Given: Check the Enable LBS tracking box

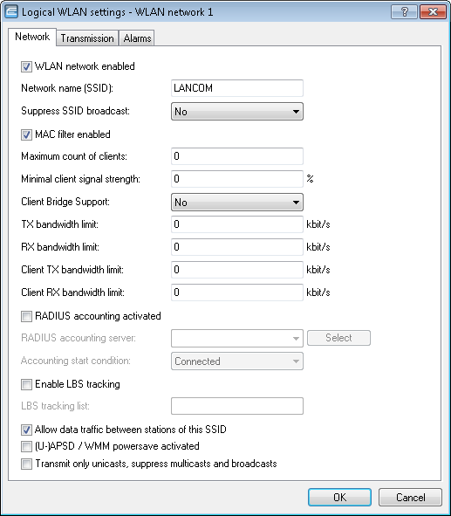Looking at the screenshot, I should [26, 384].
